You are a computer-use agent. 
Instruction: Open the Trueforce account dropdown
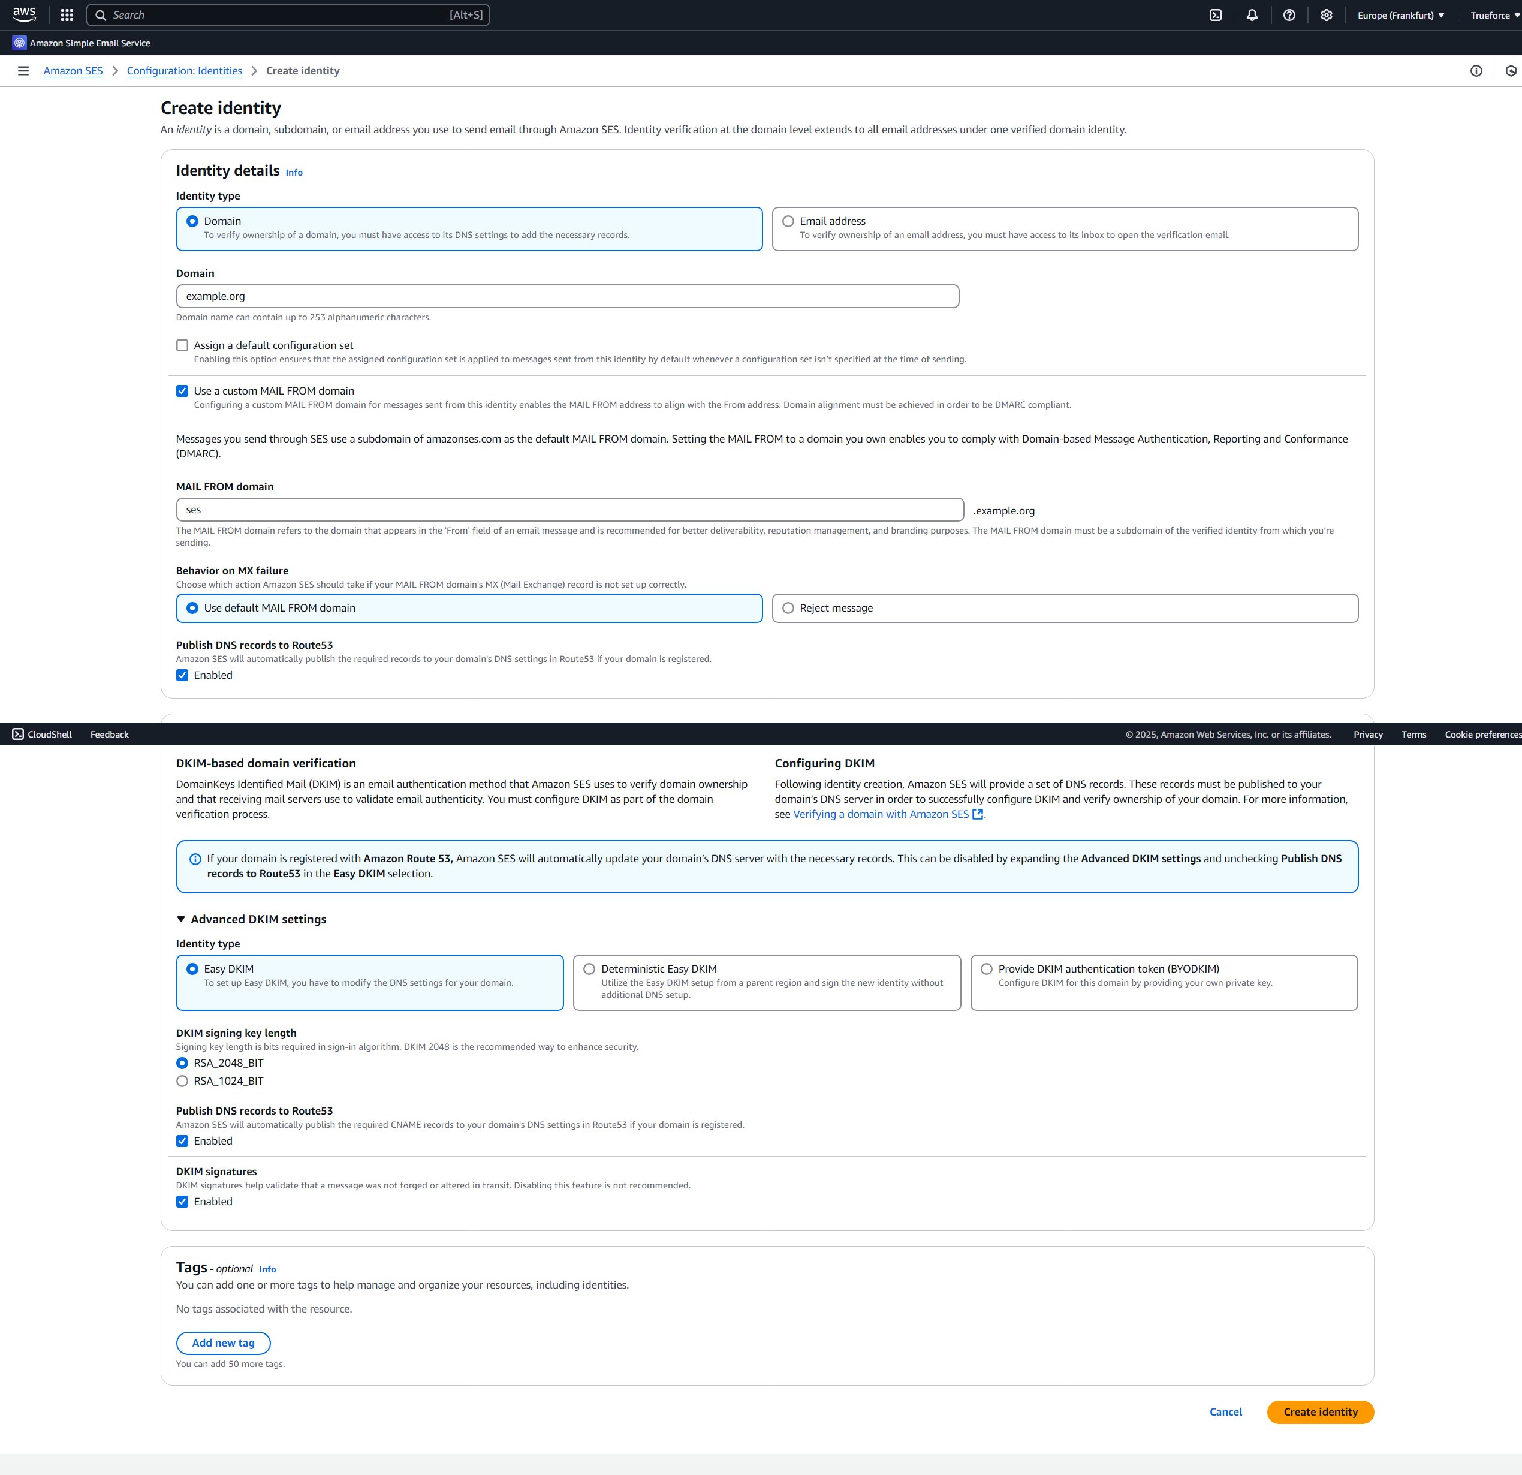[1494, 15]
